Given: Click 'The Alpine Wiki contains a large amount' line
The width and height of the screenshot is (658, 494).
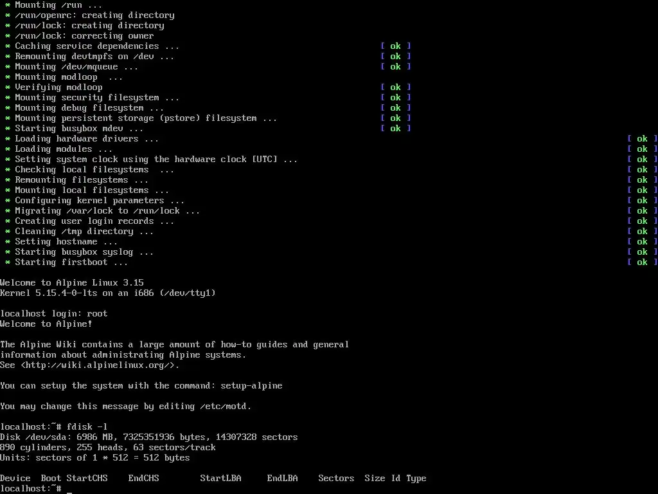Looking at the screenshot, I should point(175,345).
